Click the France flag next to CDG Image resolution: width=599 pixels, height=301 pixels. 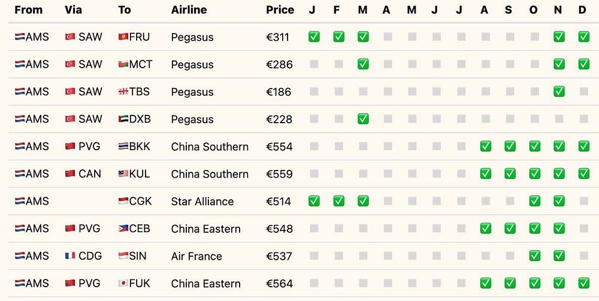click(x=70, y=256)
